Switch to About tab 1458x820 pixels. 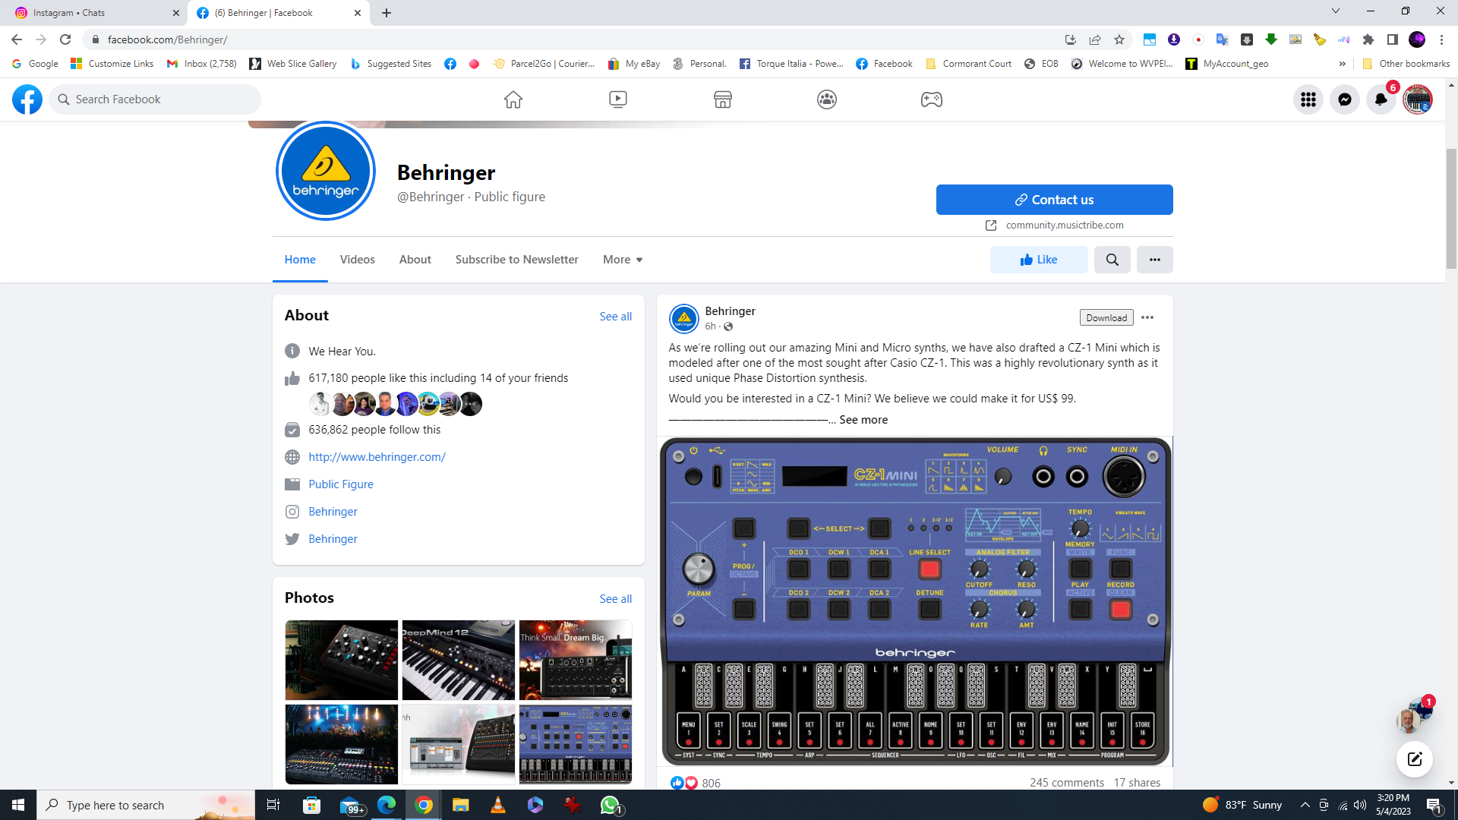pos(415,260)
